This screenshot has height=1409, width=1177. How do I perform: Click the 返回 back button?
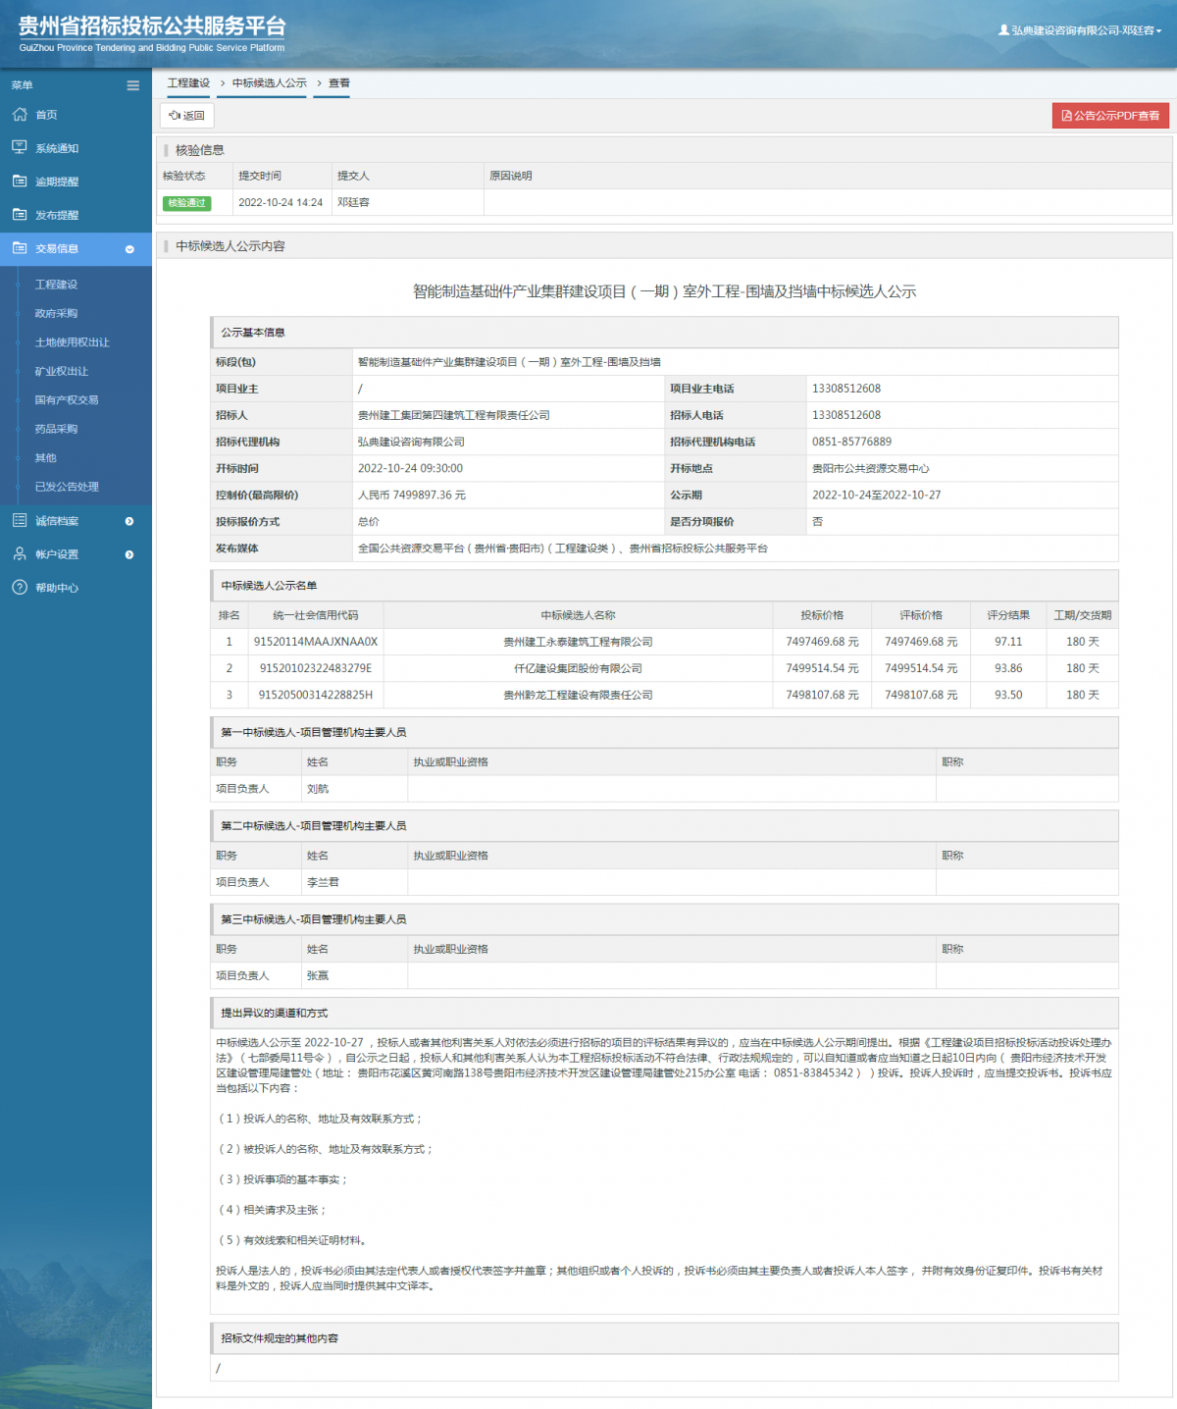(x=186, y=115)
